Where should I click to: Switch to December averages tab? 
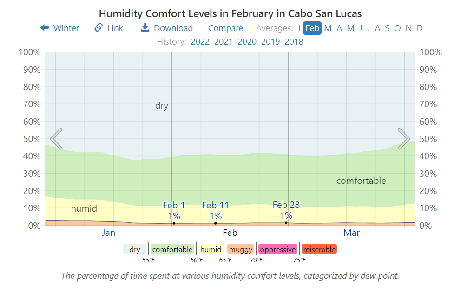pos(420,28)
